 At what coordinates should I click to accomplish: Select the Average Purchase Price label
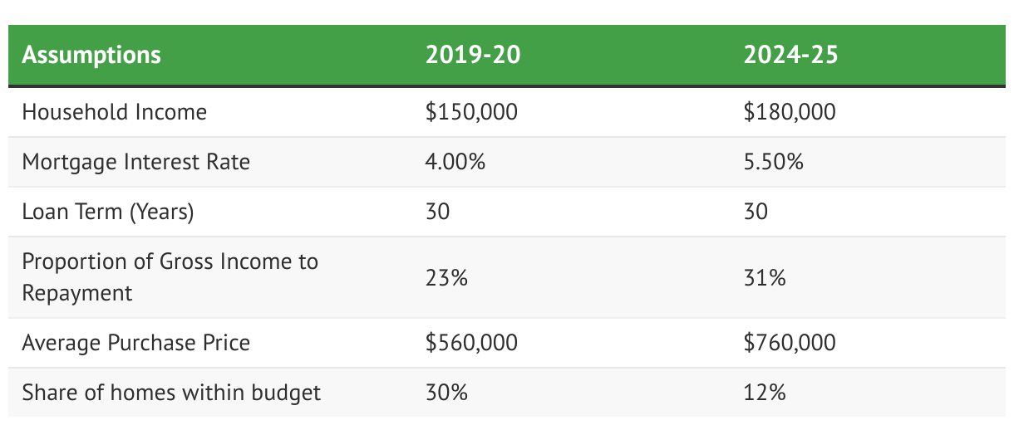click(135, 342)
